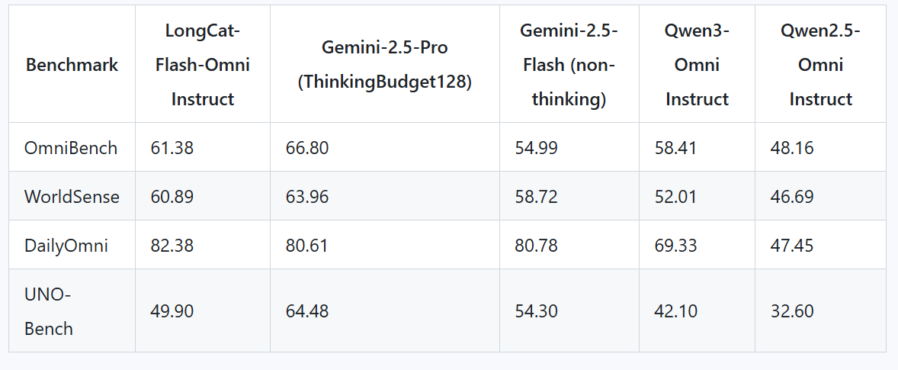Click the Gemini-2.5-Flash (non-thinking) header
This screenshot has width=898, height=370.
click(569, 65)
